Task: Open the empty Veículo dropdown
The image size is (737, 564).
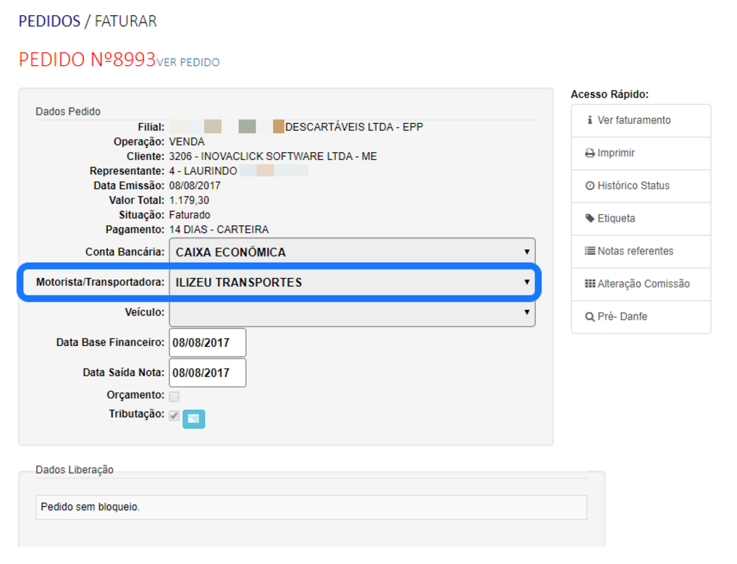Action: [x=352, y=313]
